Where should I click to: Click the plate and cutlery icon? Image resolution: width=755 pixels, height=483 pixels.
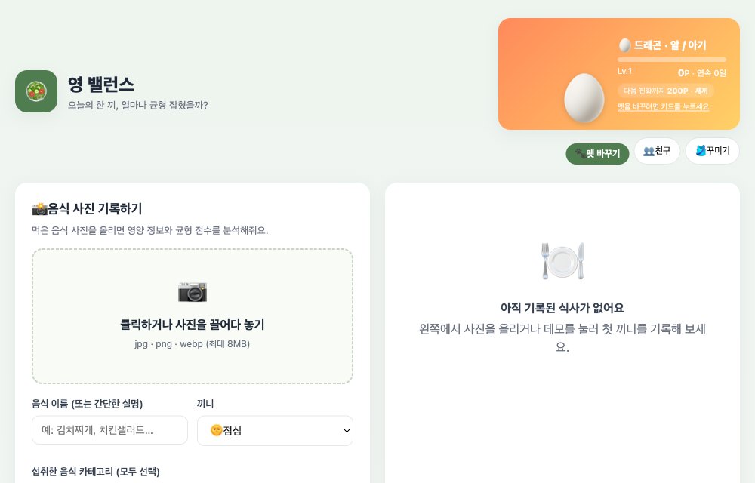(x=562, y=261)
